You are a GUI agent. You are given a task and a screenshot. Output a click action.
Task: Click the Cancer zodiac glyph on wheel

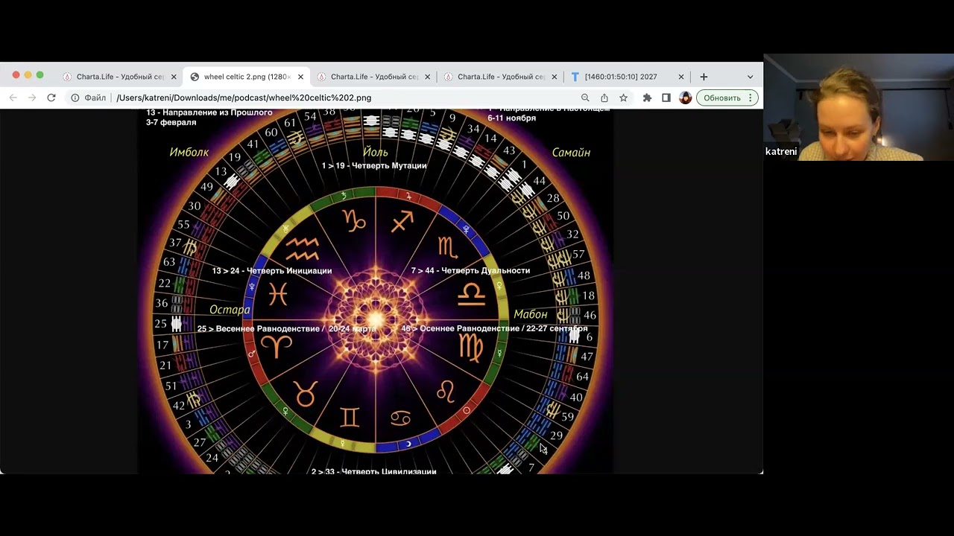[x=401, y=418]
